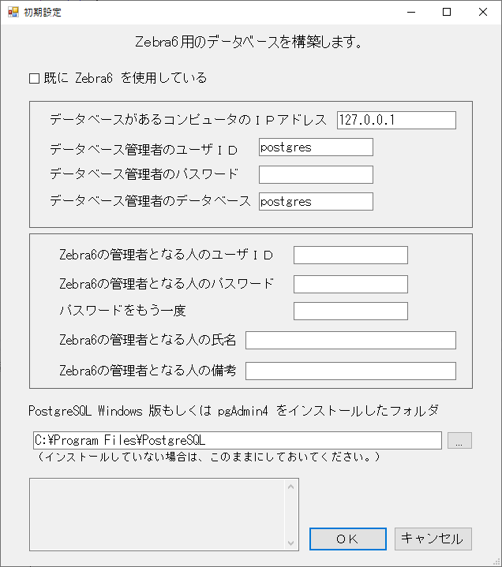Click the パスワードをもう一度 confirmation field
This screenshot has height=567, width=502.
tap(350, 311)
